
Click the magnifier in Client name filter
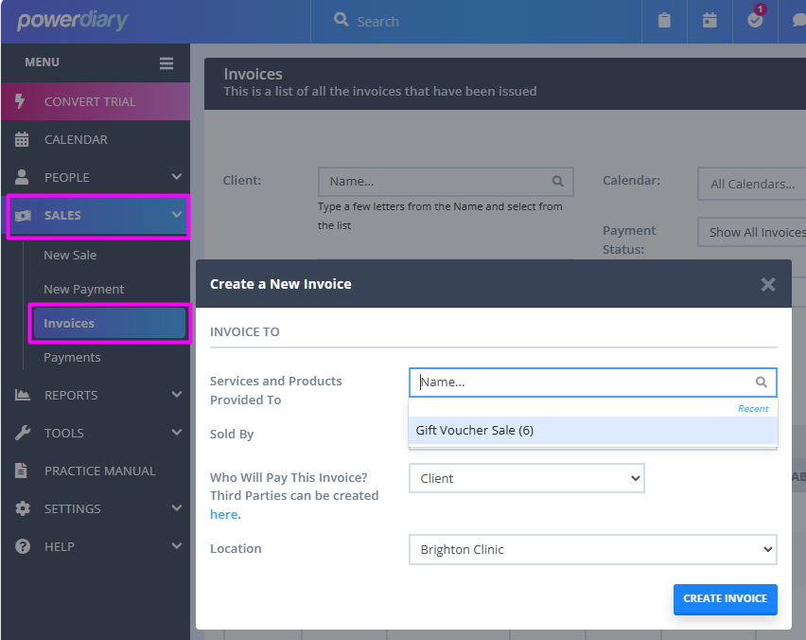[558, 181]
